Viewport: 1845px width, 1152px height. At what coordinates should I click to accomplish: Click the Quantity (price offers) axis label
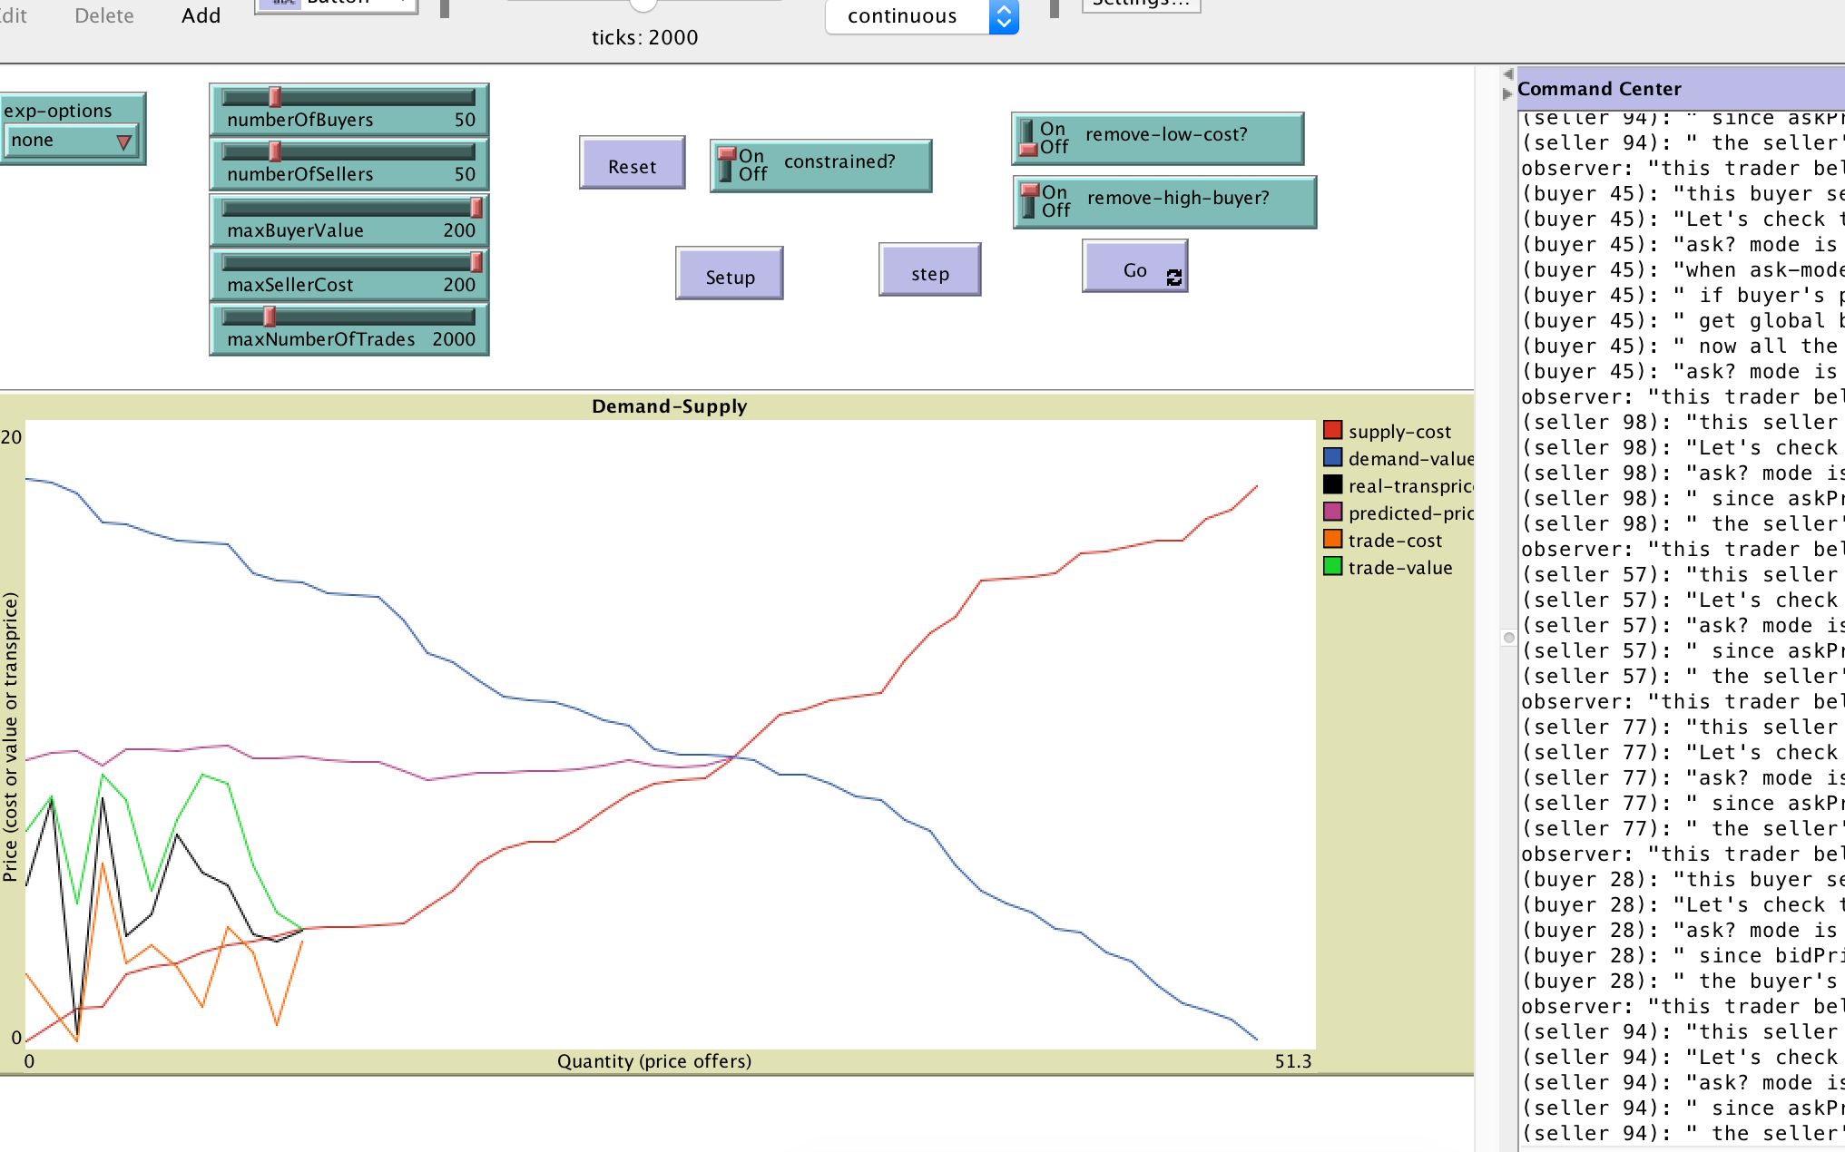[x=654, y=1061]
